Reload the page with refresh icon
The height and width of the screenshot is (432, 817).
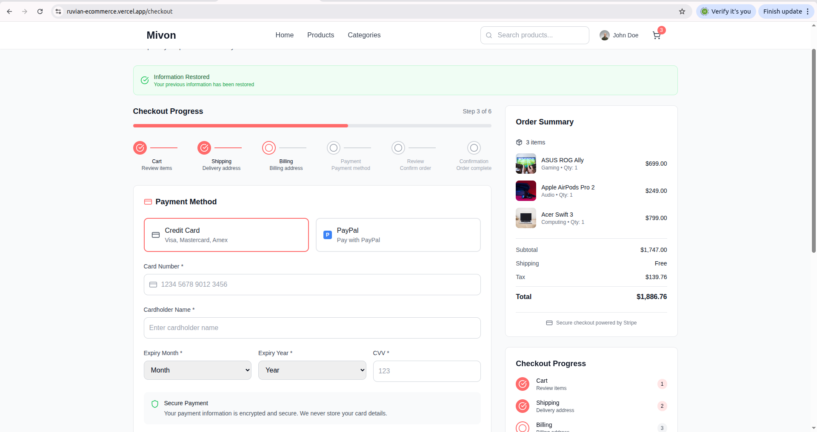click(40, 11)
